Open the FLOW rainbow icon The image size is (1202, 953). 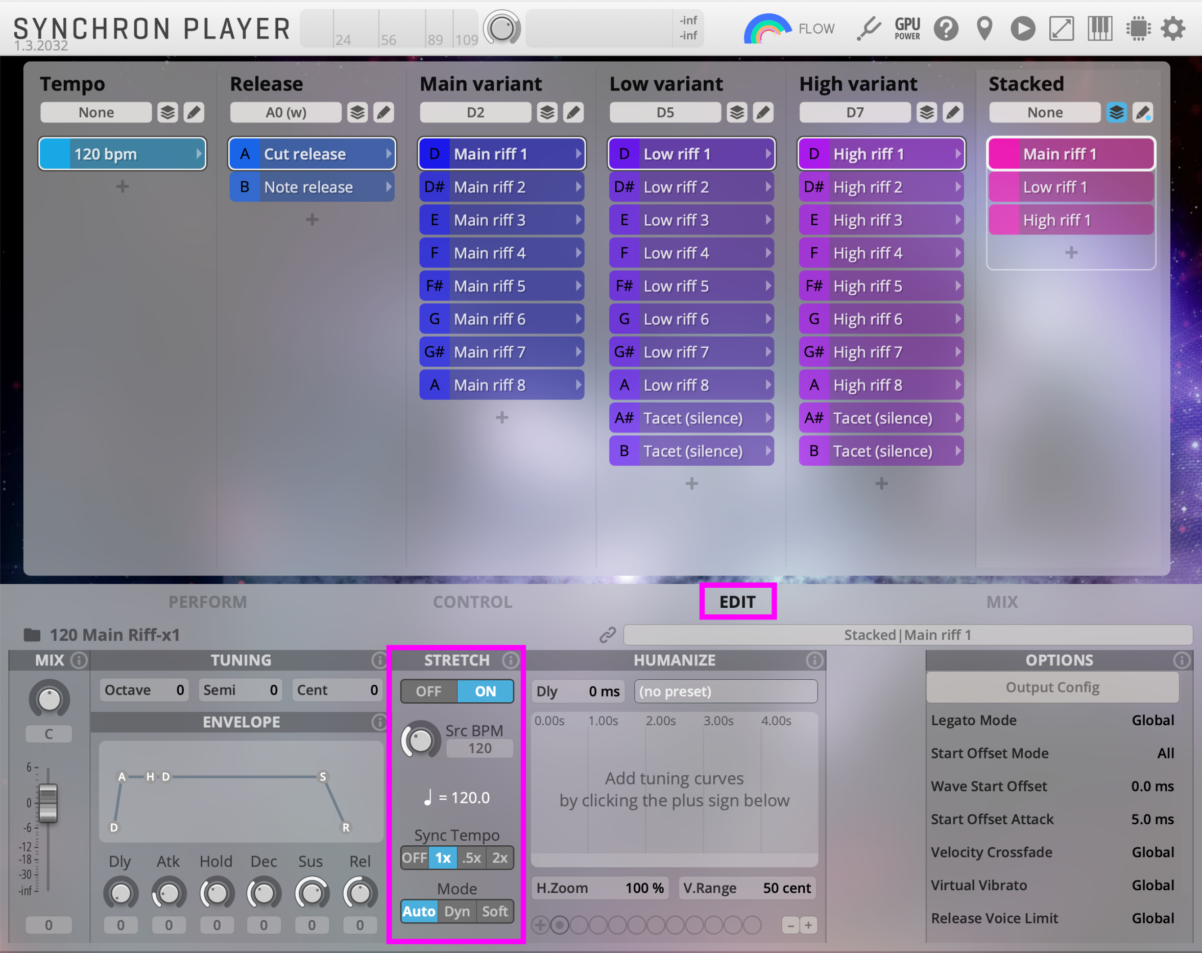[766, 29]
